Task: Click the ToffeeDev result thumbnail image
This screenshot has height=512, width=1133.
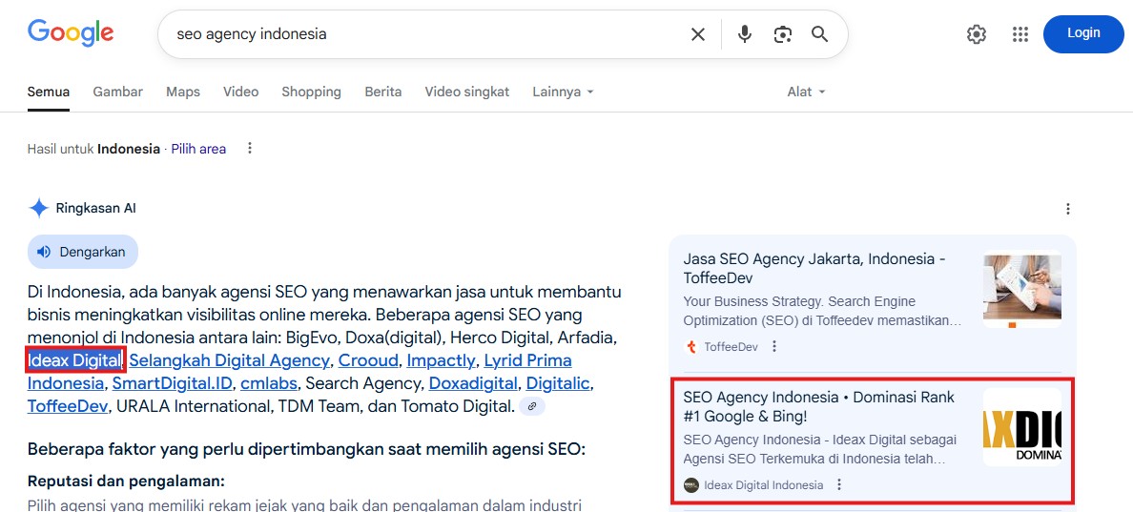Action: click(1021, 289)
